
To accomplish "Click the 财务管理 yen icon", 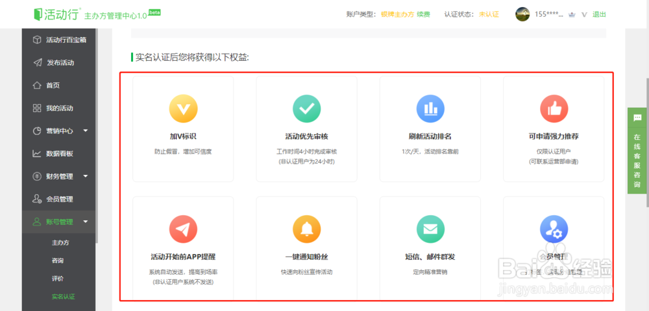I will (37, 176).
